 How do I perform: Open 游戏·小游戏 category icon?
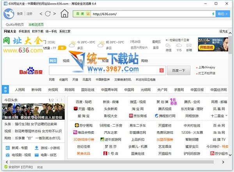[37, 148]
